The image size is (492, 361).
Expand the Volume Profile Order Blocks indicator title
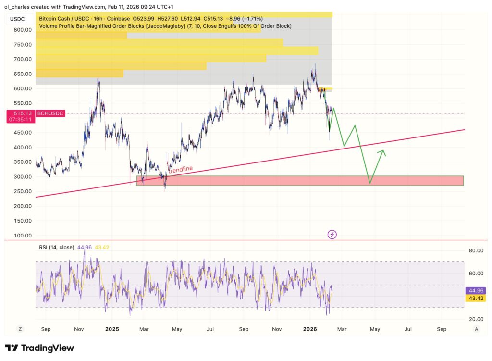coord(165,26)
